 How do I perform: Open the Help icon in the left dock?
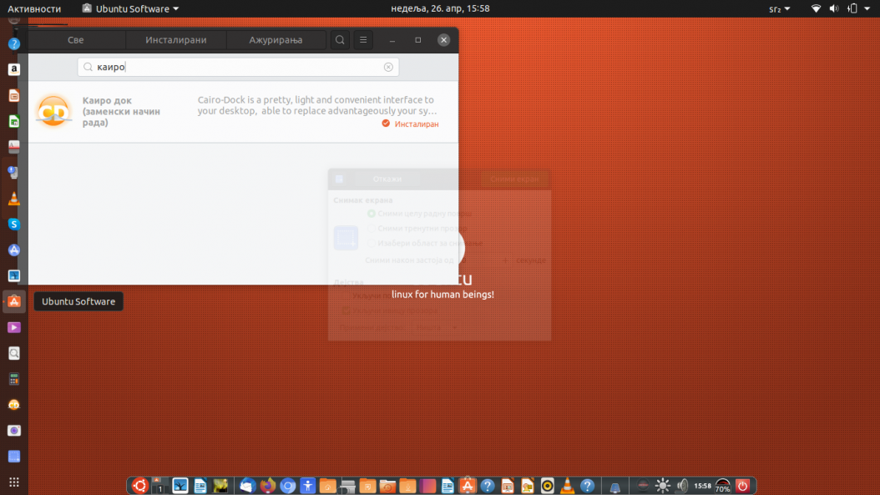(x=14, y=43)
